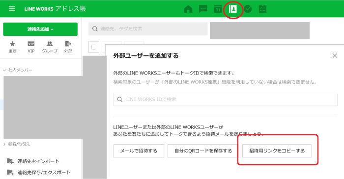
Task: Open the Talk chat bubble icon
Action: 203,9
